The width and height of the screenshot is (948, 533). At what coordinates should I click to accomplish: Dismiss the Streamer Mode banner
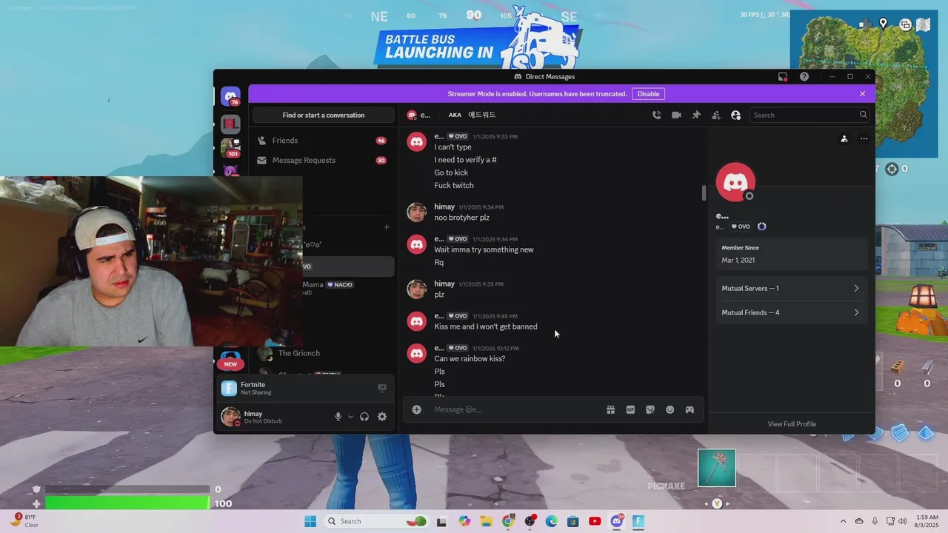[x=862, y=94]
